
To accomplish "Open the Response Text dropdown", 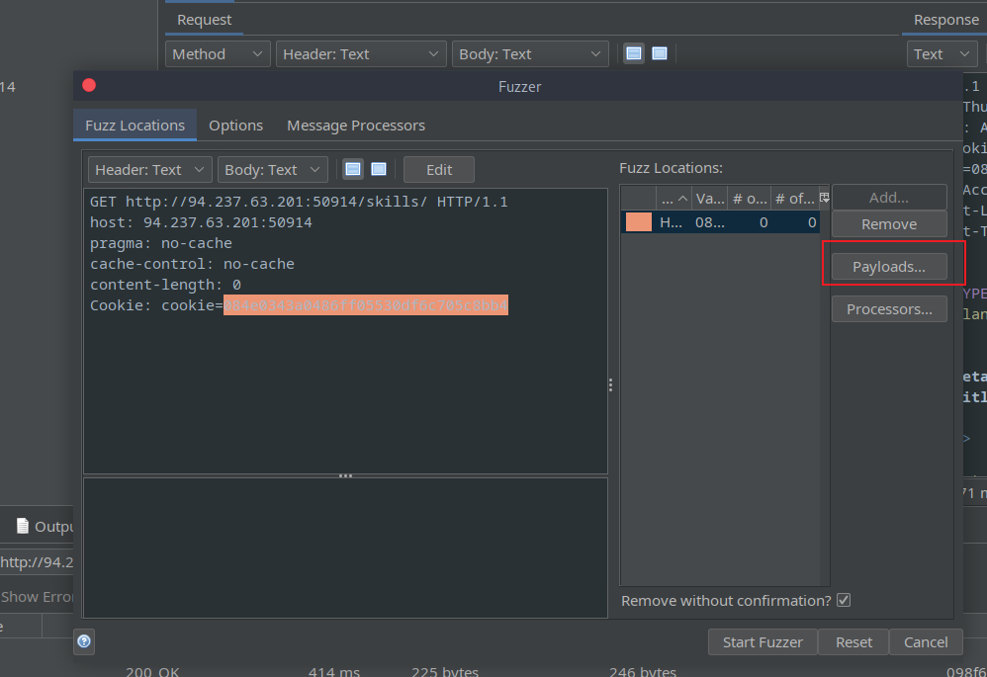I will point(942,54).
